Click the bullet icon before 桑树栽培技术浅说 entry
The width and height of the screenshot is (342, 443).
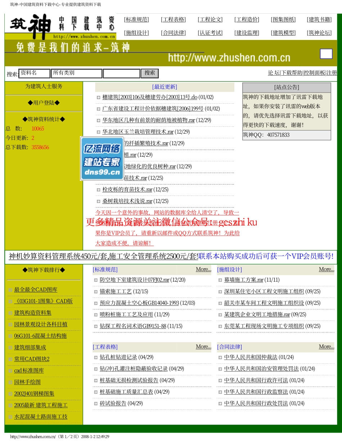(98, 201)
